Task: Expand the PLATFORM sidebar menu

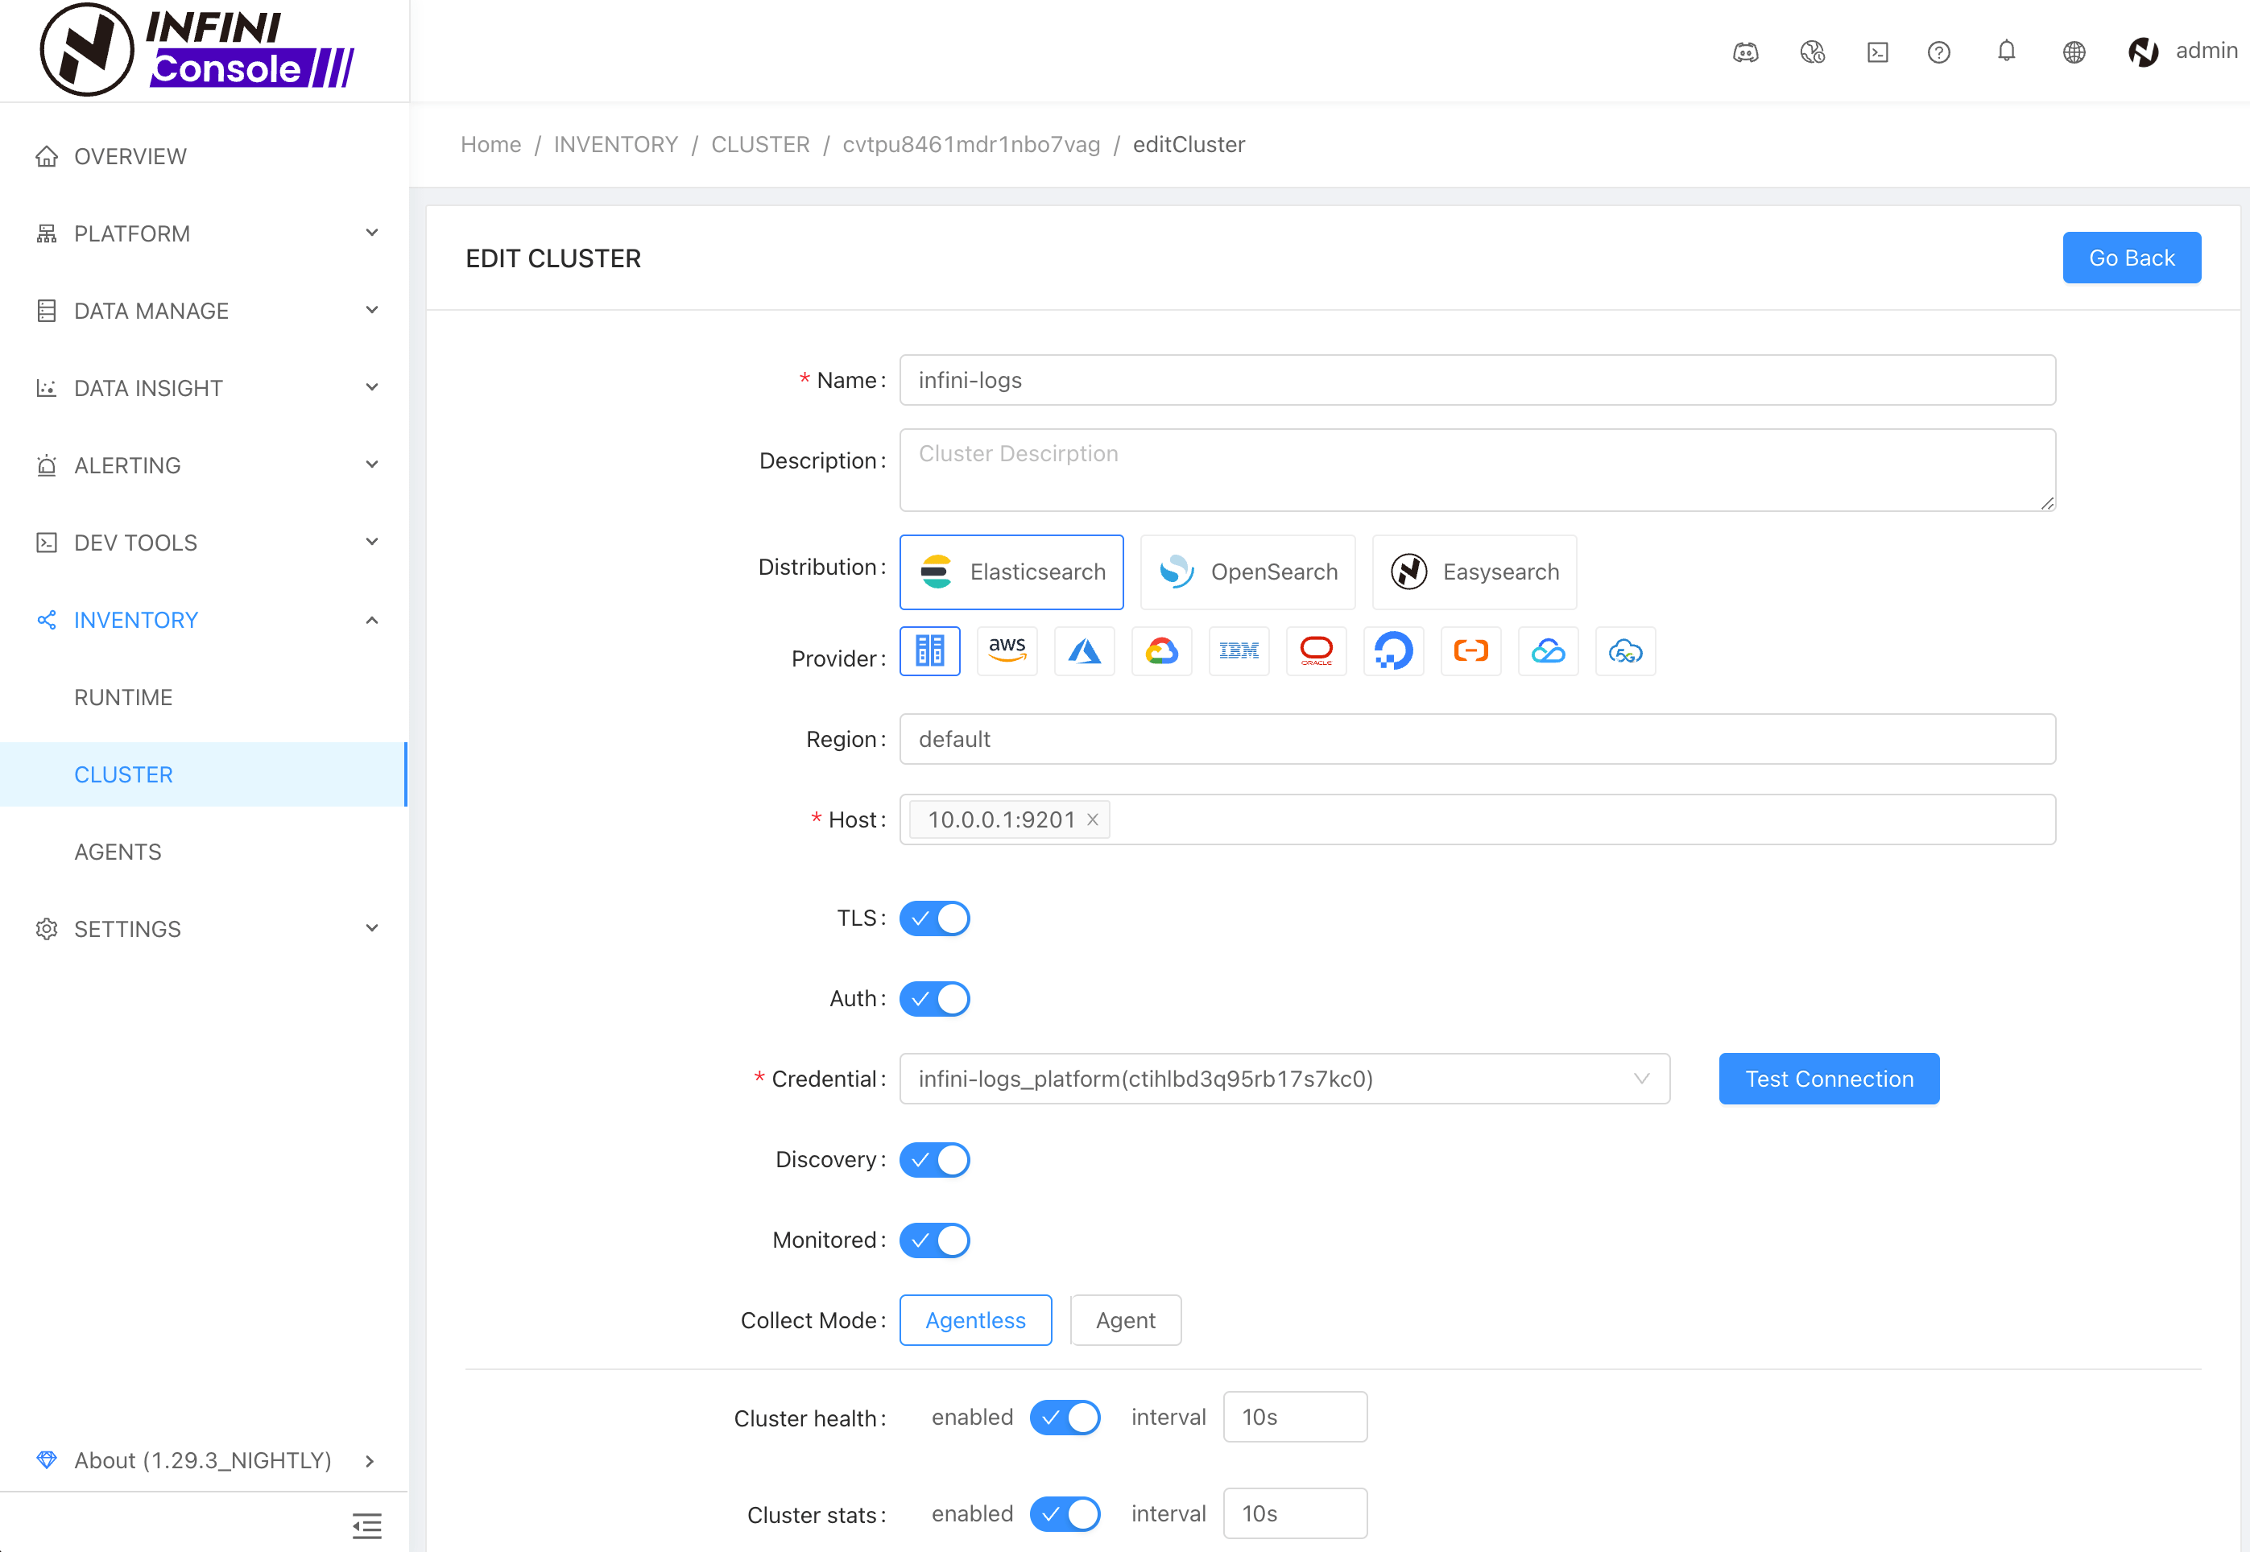Action: coord(205,233)
